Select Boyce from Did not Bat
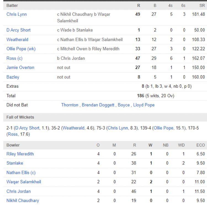Screen dimensions: 207x205 click(124, 105)
